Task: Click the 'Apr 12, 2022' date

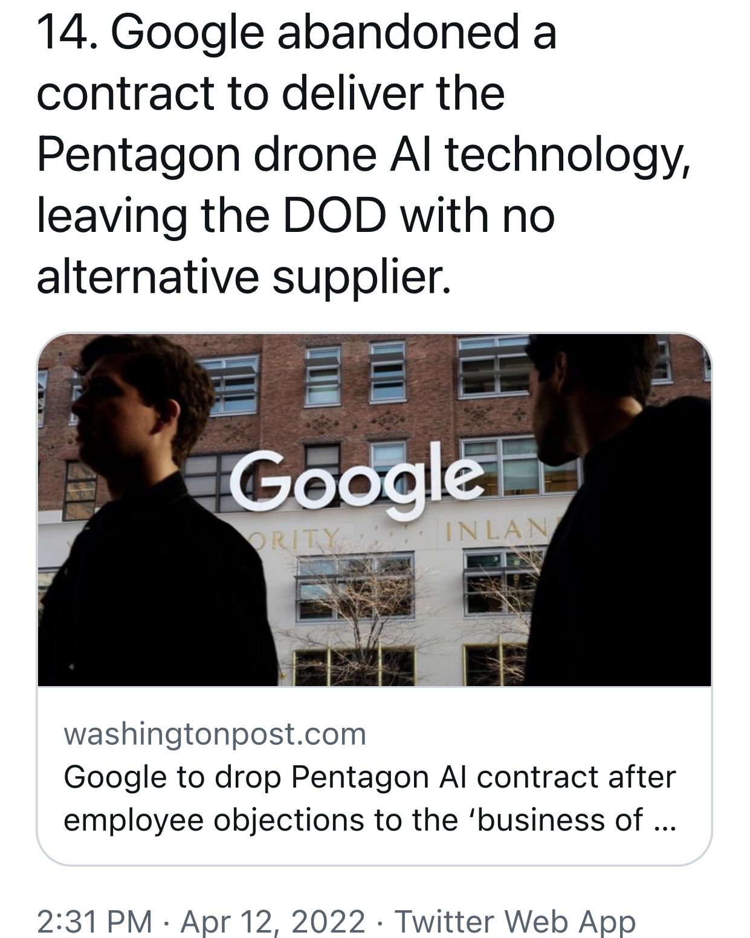Action: click(x=273, y=921)
